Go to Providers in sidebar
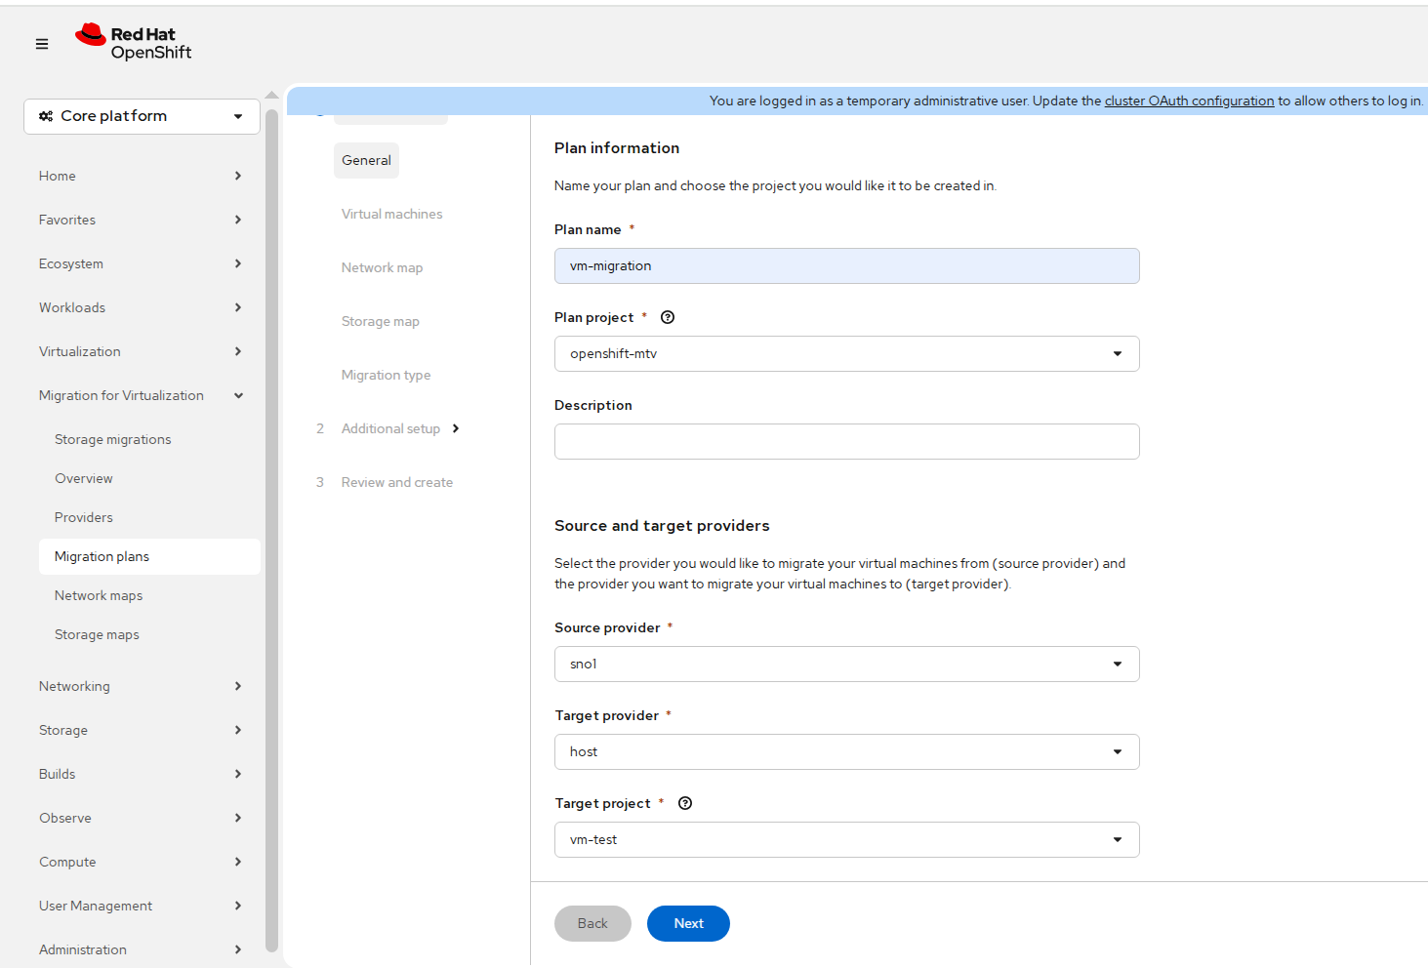1428x968 pixels. (x=84, y=517)
